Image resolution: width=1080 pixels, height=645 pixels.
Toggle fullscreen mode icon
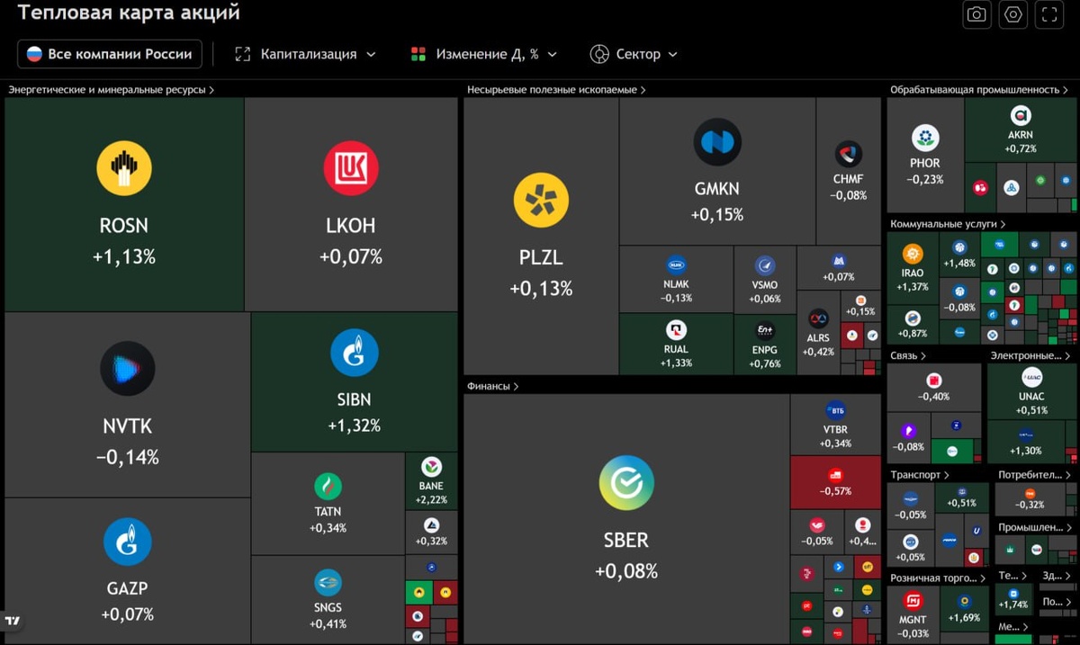[x=1049, y=14]
